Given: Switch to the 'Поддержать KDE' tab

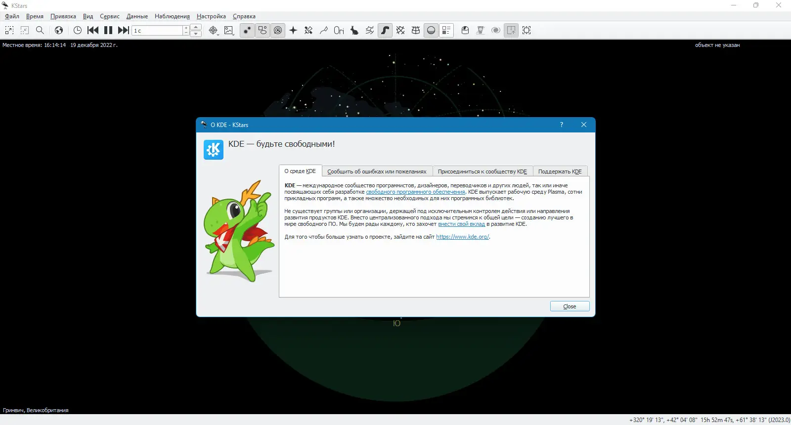Looking at the screenshot, I should click(560, 171).
